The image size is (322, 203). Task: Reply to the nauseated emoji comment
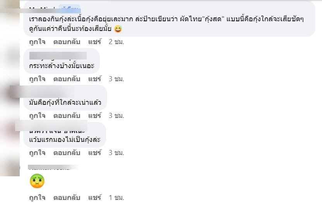pyautogui.click(x=67, y=198)
